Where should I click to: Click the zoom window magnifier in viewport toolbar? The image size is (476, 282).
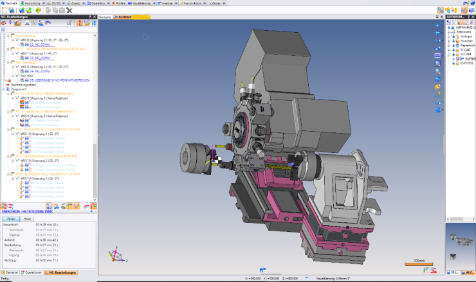tap(437, 64)
